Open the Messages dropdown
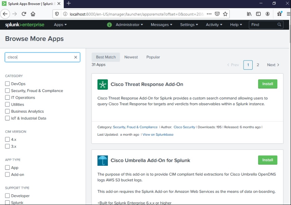 [x=161, y=25]
